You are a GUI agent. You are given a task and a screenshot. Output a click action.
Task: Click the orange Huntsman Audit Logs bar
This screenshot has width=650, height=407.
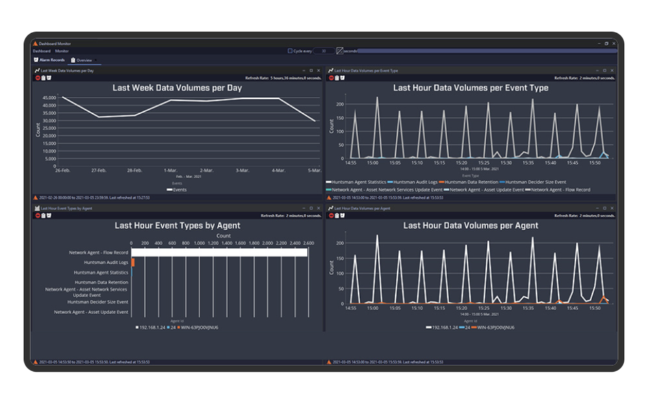(133, 263)
